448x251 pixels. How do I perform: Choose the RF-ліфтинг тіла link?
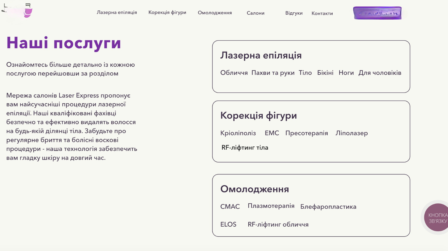(x=245, y=148)
